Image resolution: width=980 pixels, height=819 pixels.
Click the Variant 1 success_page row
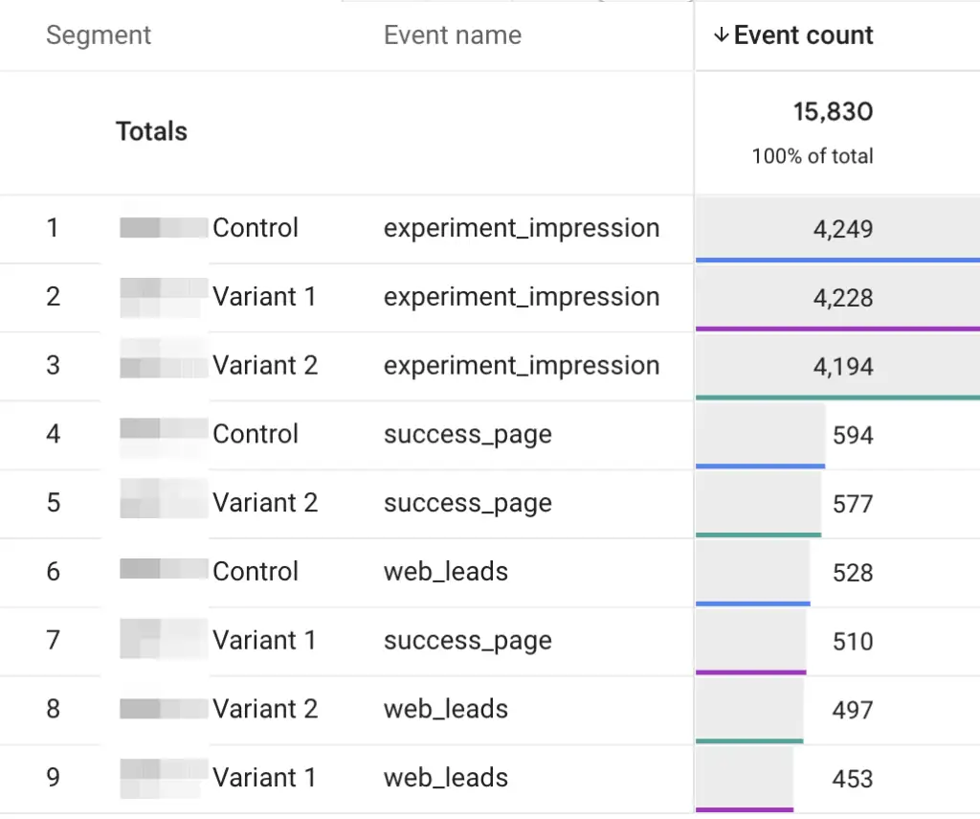[x=467, y=640]
